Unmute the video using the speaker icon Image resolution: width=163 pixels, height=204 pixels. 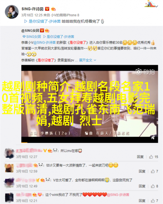click(153, 138)
